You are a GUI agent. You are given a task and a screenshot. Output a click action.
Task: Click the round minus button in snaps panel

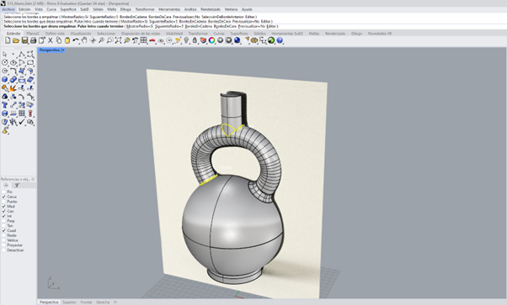(6, 185)
